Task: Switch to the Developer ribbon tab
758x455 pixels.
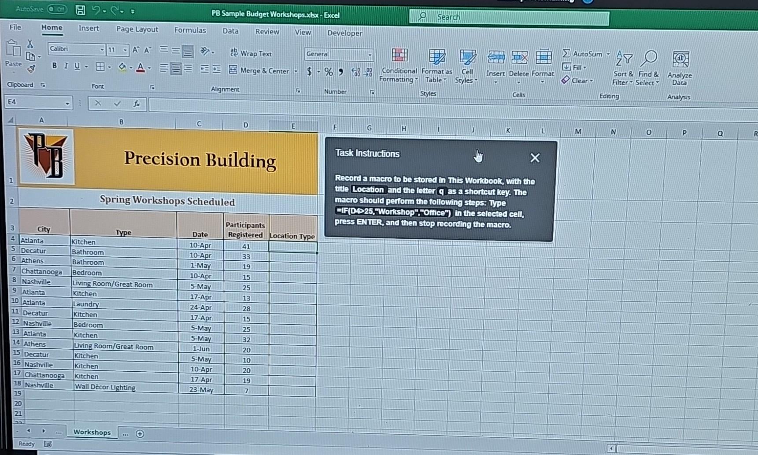Action: [344, 33]
